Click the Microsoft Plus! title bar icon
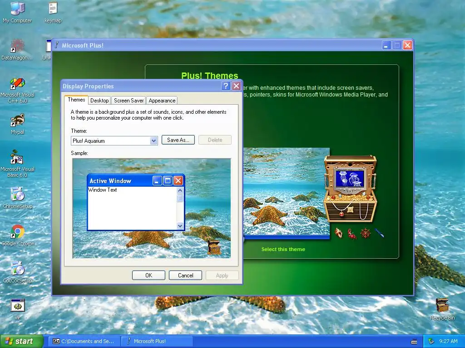 [57, 45]
